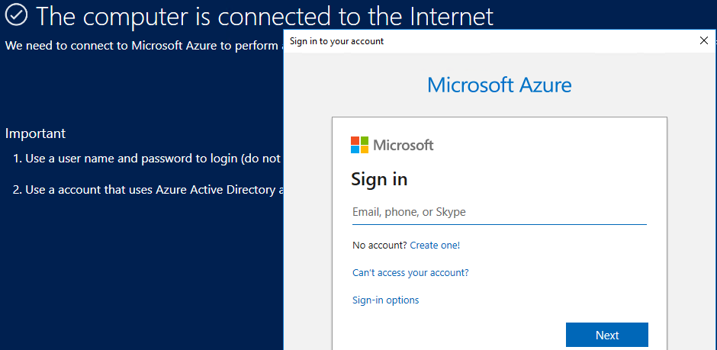Click the four-square Microsoft logo
The width and height of the screenshot is (717, 350).
pyautogui.click(x=359, y=145)
